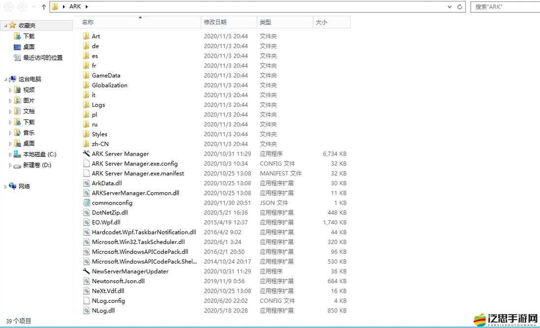Go up one folder level arrow
Image resolution: width=540 pixels, height=328 pixels.
pyautogui.click(x=44, y=6)
